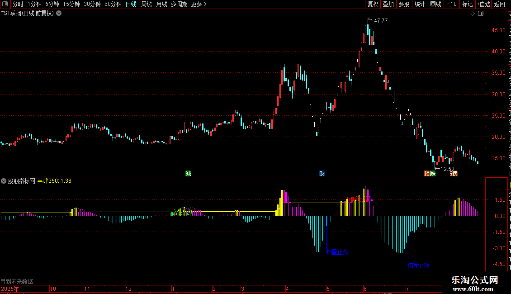511x294 pixels.
Task: Toggle the side panel icon near price axis
Action: [481, 14]
